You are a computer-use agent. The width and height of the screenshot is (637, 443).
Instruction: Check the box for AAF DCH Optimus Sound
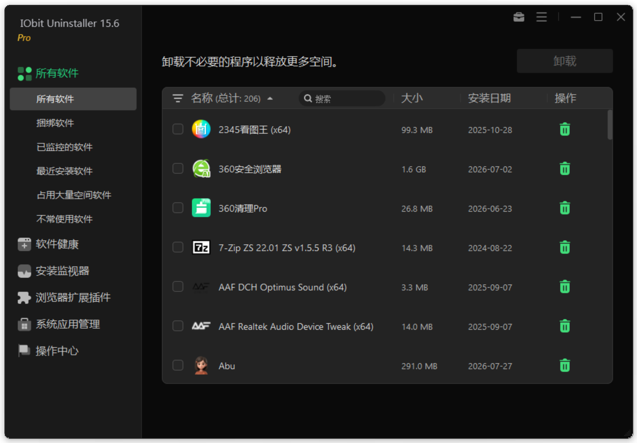(x=178, y=287)
